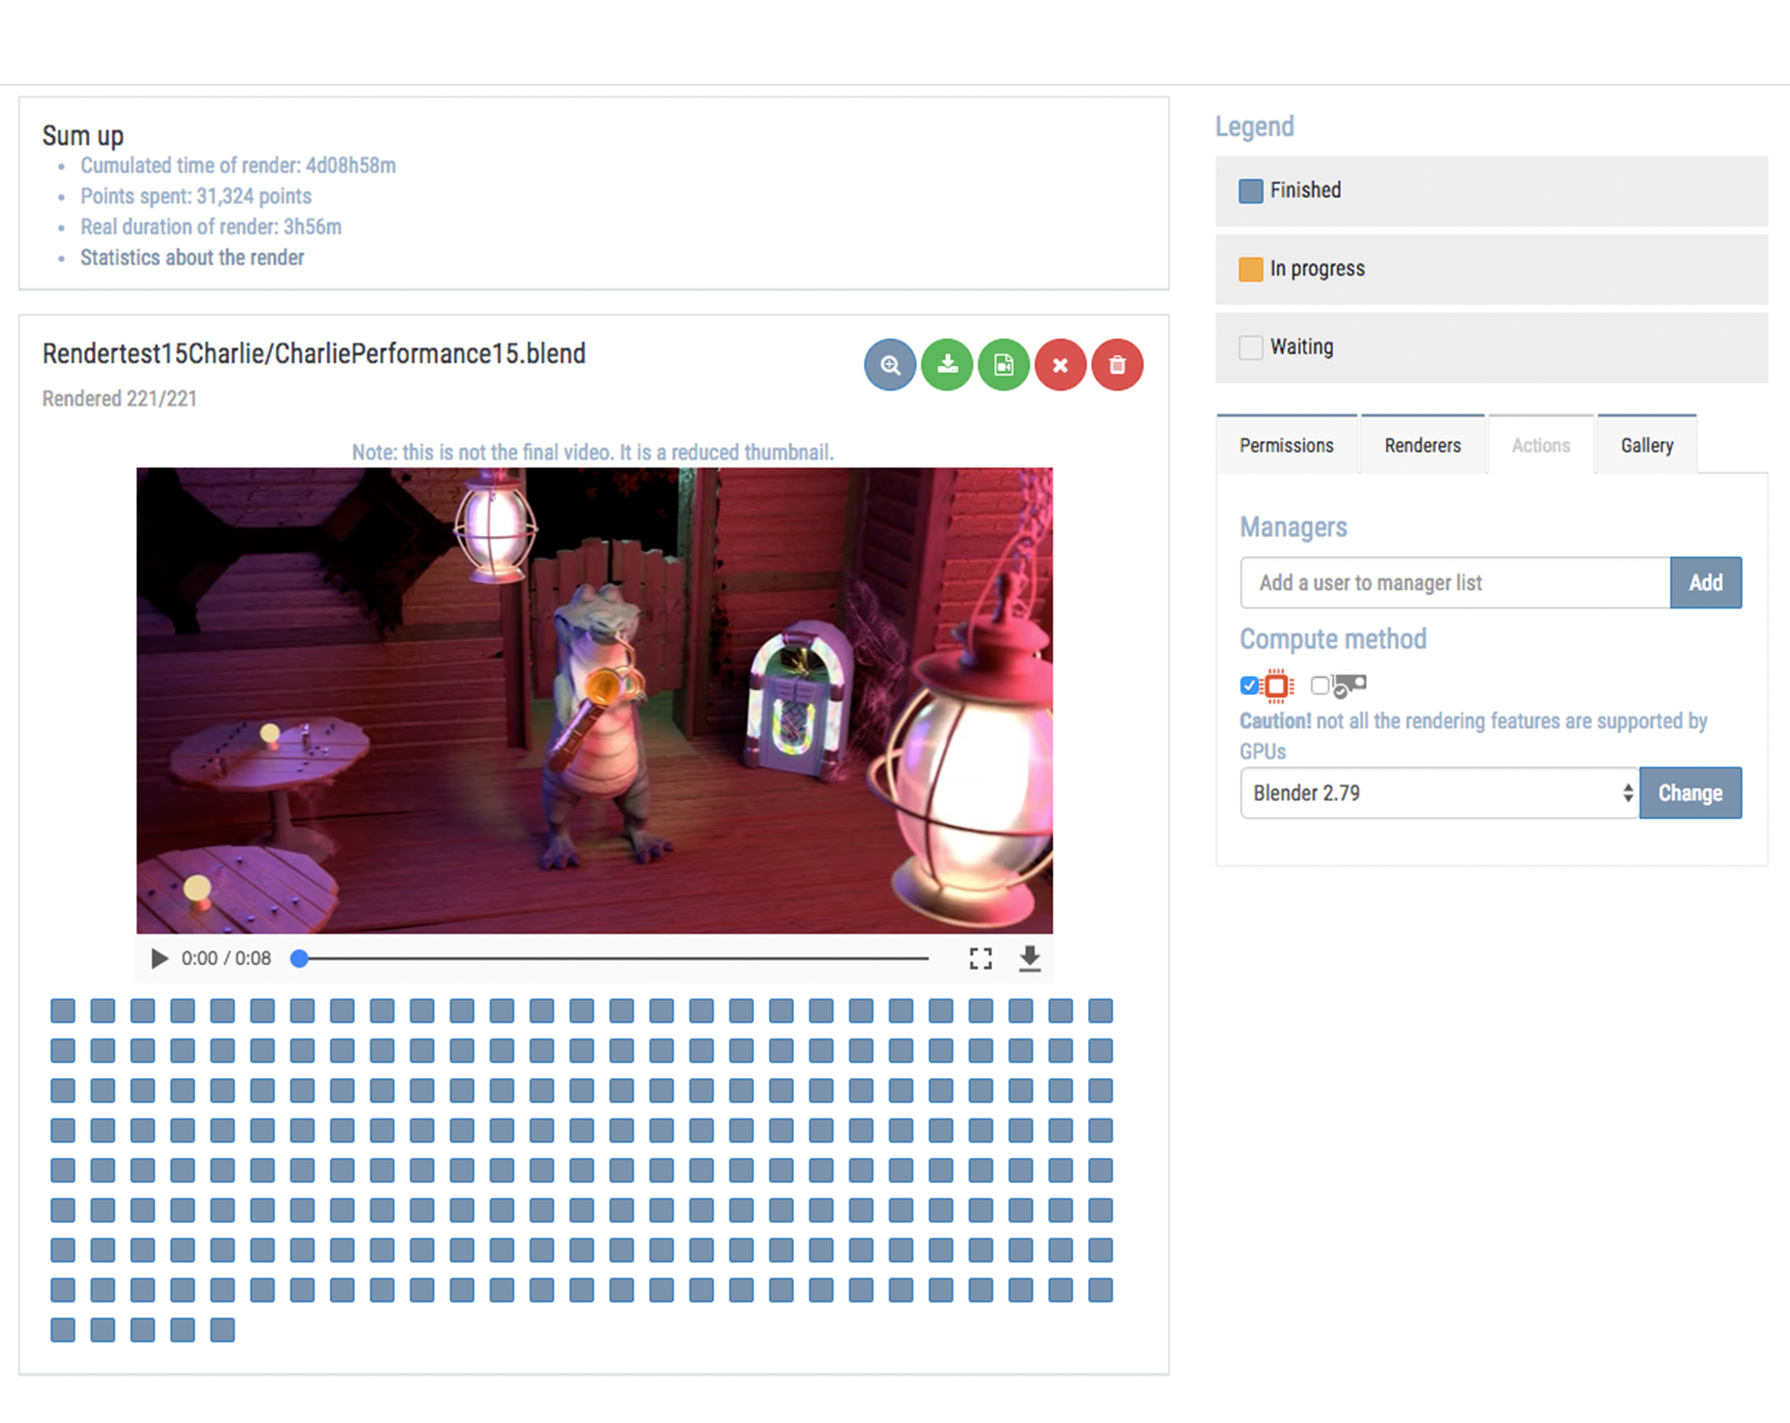Click the In progress orange legend swatch
This screenshot has width=1790, height=1423.
[x=1251, y=269]
